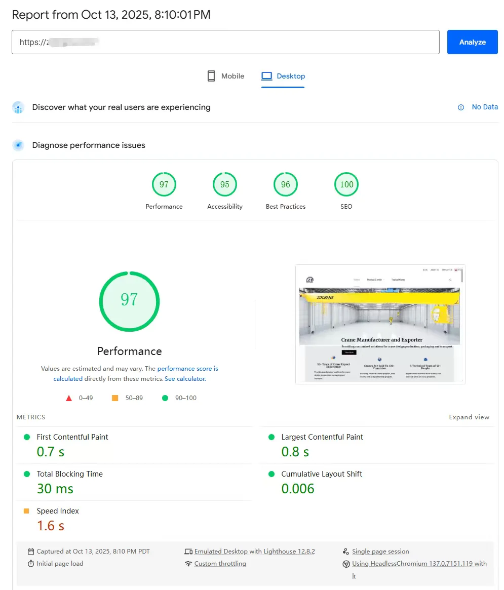Select the 97 Performance score gauge
This screenshot has height=590, width=504.
tap(164, 184)
